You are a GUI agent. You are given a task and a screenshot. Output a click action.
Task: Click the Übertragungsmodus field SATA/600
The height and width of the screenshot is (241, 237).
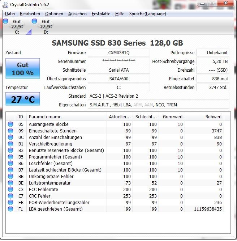tap(119, 79)
